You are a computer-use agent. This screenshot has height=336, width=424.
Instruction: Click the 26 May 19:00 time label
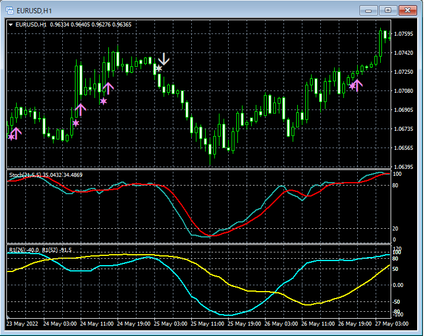pos(355,323)
